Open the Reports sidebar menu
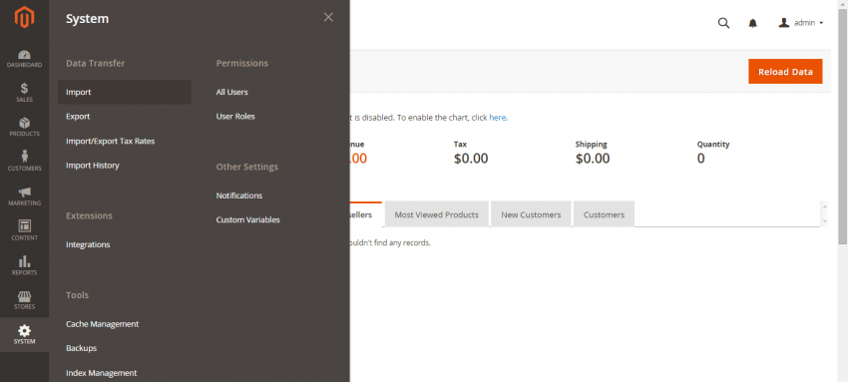The image size is (848, 382). click(24, 266)
